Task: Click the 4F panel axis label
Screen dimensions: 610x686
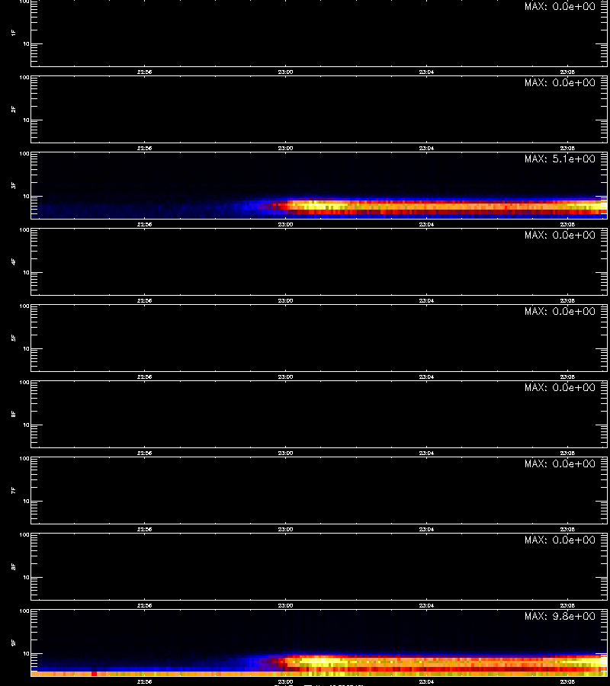Action: pyautogui.click(x=14, y=261)
